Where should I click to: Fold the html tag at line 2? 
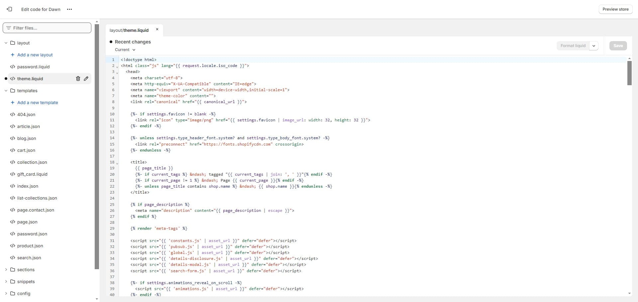coord(117,67)
